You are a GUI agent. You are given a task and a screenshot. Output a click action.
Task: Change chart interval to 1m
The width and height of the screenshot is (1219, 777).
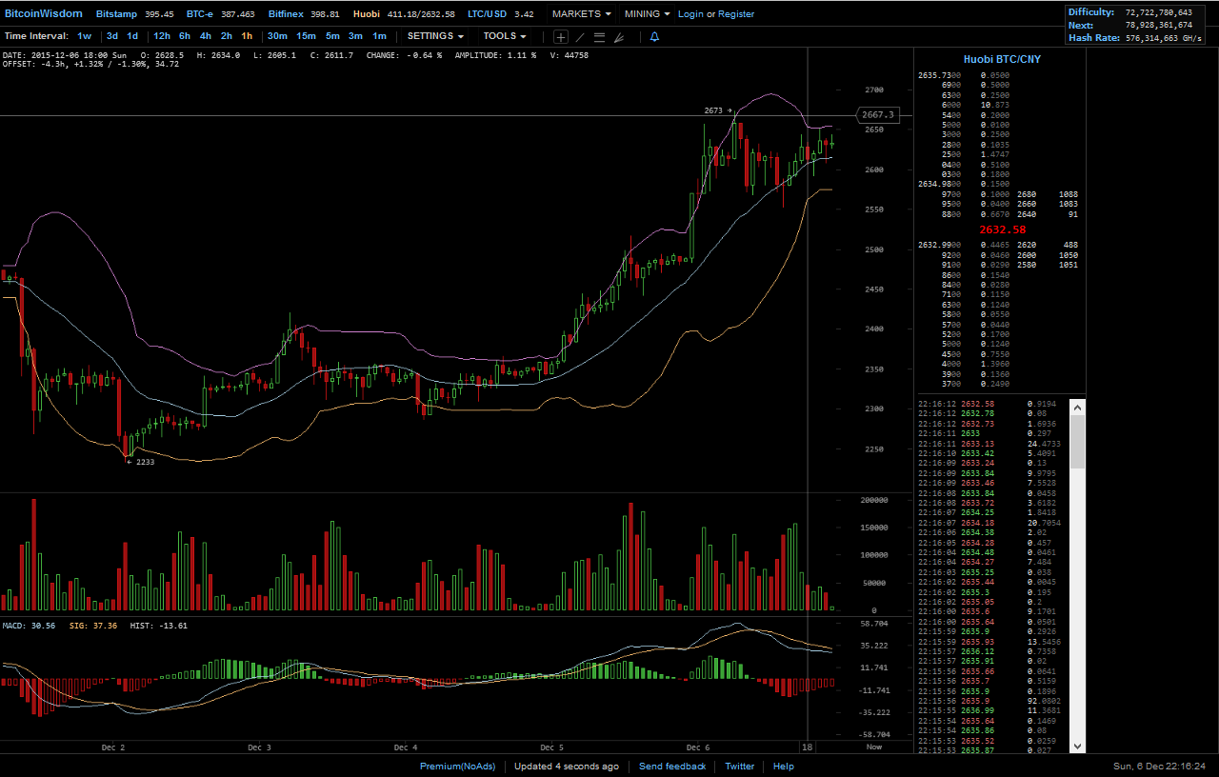[379, 36]
